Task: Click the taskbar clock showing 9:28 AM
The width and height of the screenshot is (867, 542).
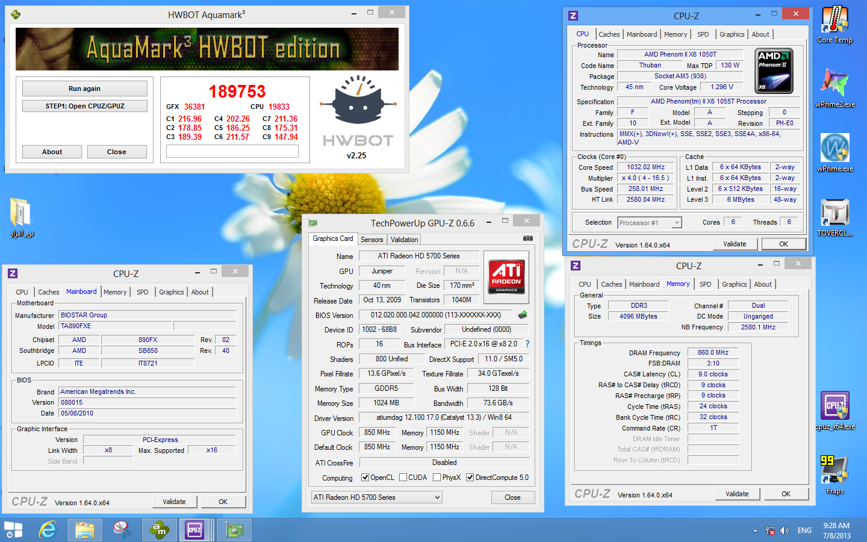Action: [x=837, y=531]
